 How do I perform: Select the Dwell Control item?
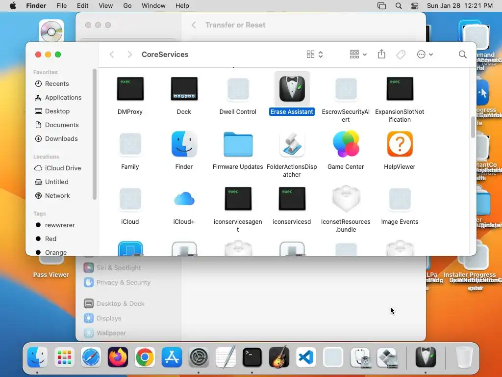pyautogui.click(x=238, y=89)
